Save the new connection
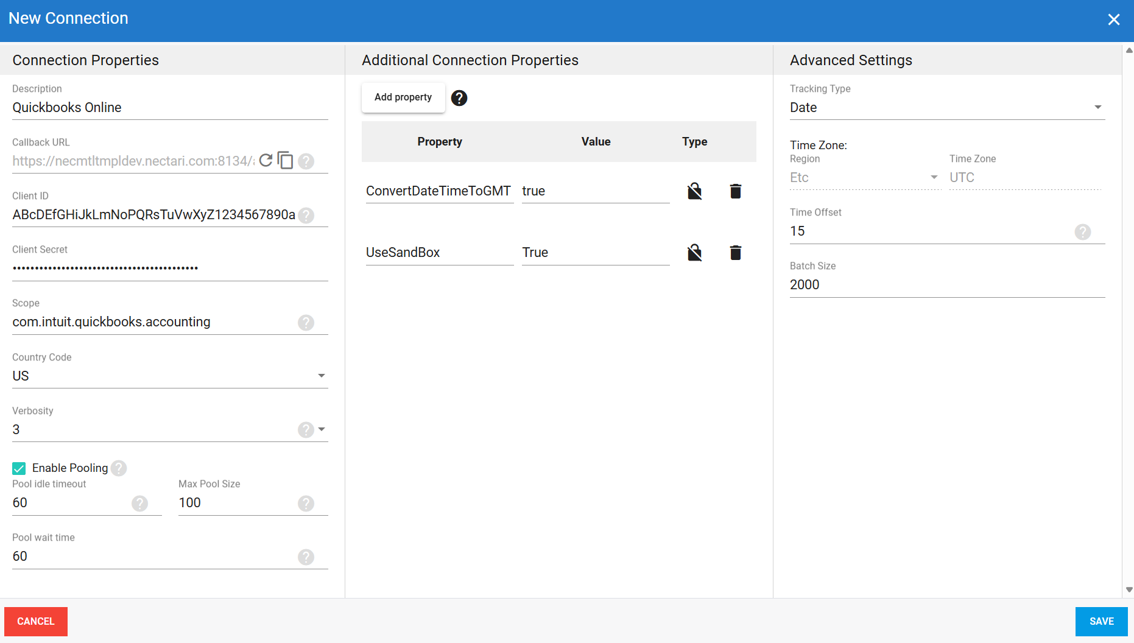This screenshot has width=1134, height=643. pyautogui.click(x=1101, y=621)
